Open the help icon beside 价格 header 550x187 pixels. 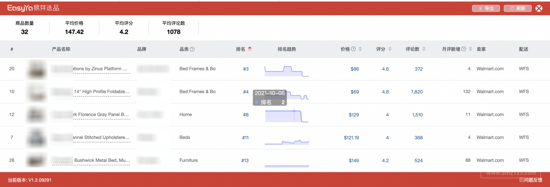[353, 49]
